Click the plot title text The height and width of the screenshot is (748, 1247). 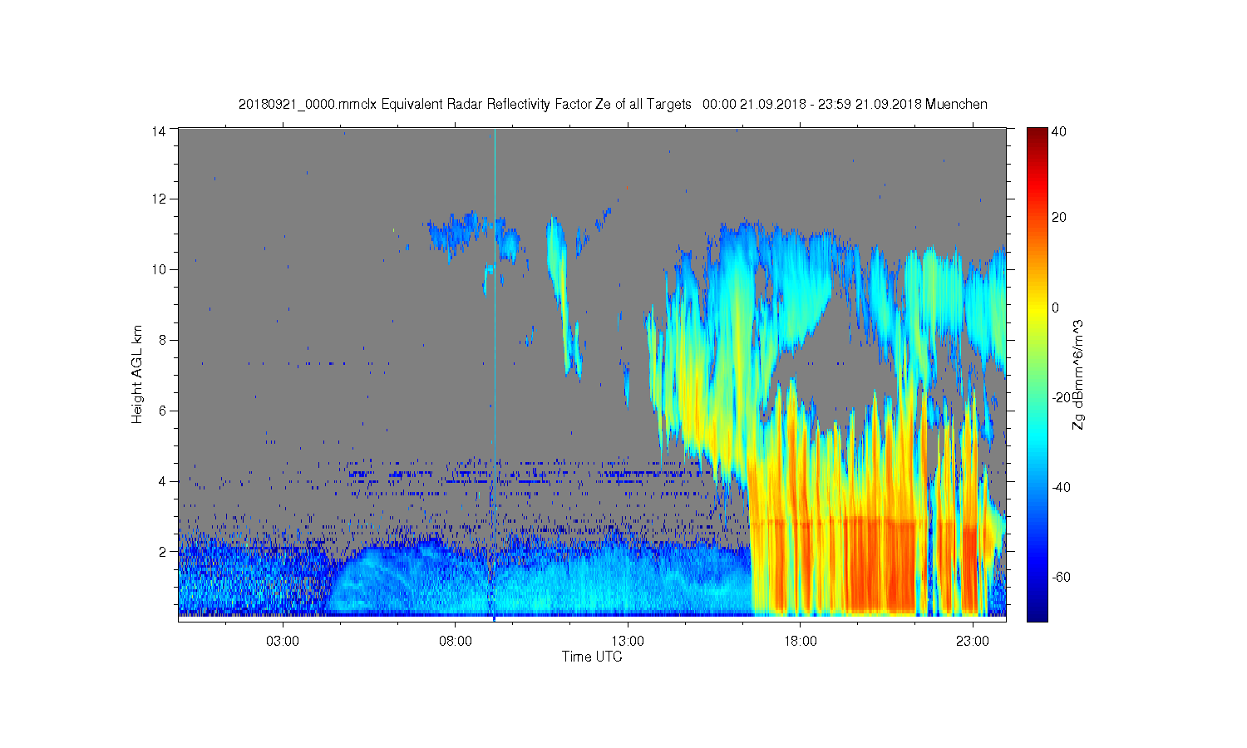(613, 104)
